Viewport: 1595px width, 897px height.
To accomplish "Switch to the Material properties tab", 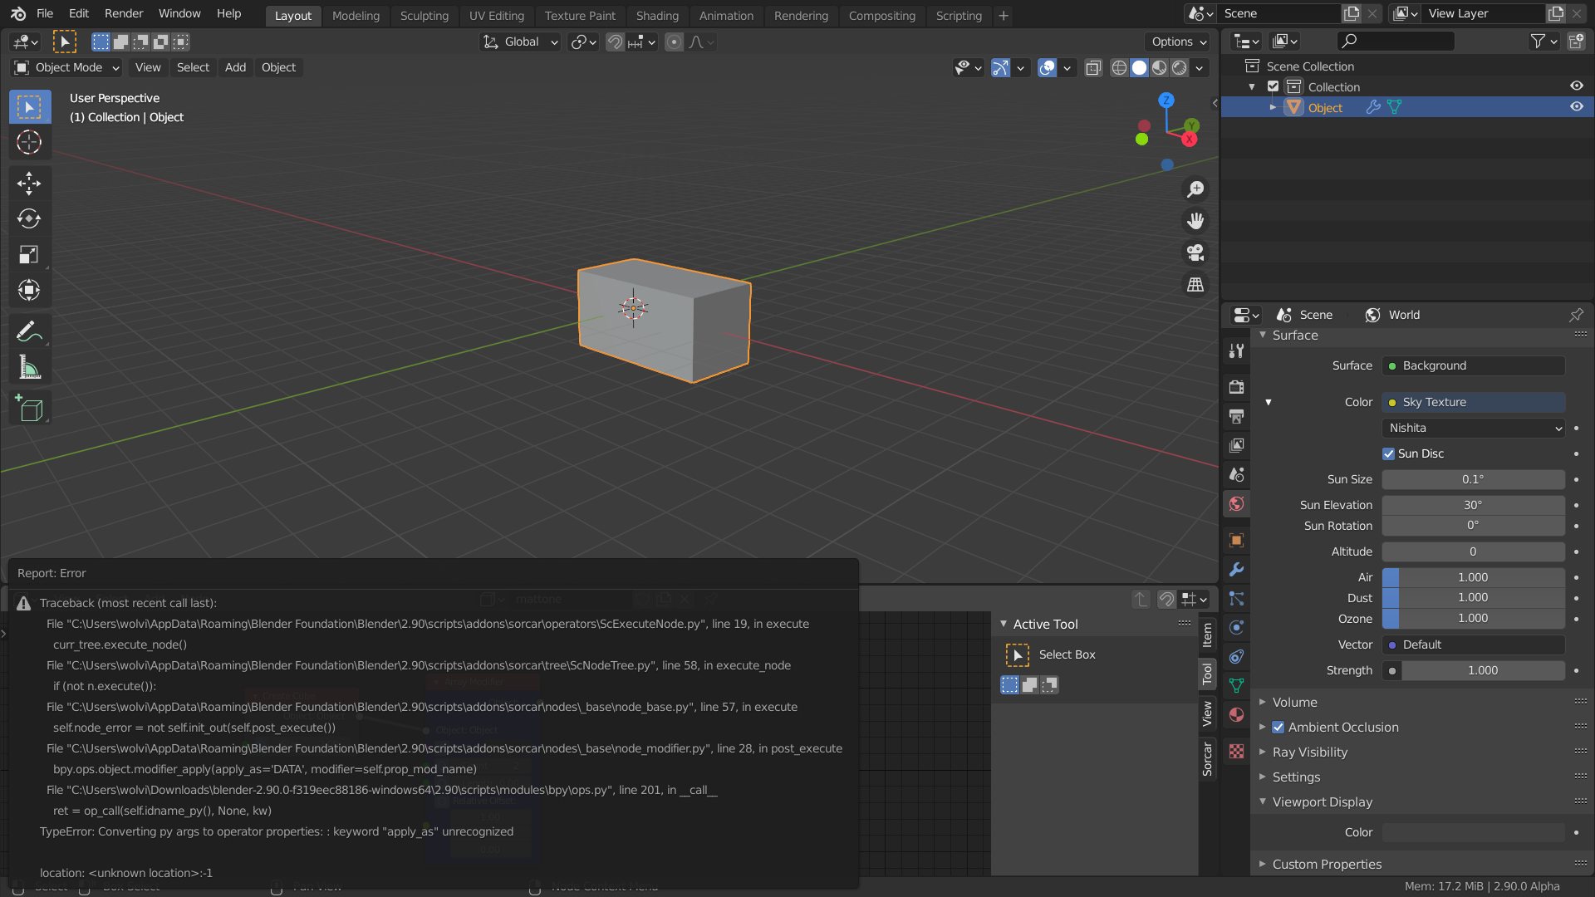I will [x=1235, y=714].
